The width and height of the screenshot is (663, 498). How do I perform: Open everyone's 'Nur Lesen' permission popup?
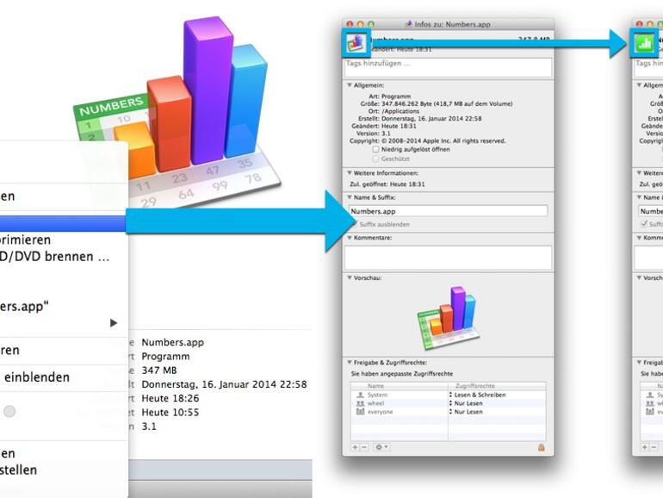tap(466, 412)
